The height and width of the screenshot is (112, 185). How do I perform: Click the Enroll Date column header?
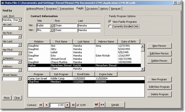(x=83, y=74)
